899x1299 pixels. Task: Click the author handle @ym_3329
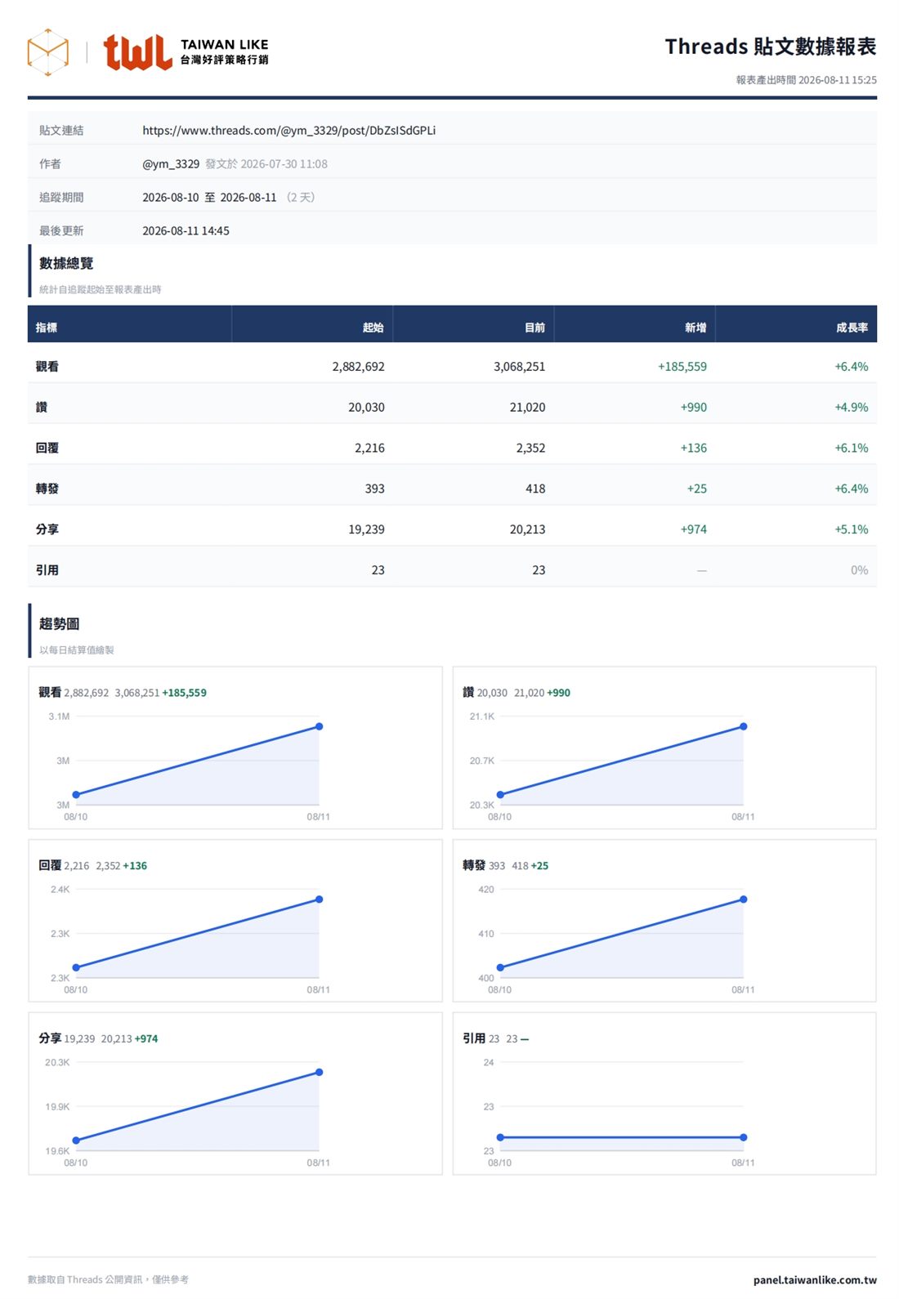(171, 163)
